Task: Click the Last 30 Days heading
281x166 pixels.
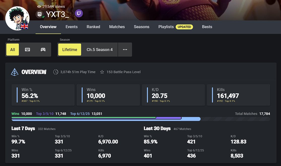Action: coord(157,129)
